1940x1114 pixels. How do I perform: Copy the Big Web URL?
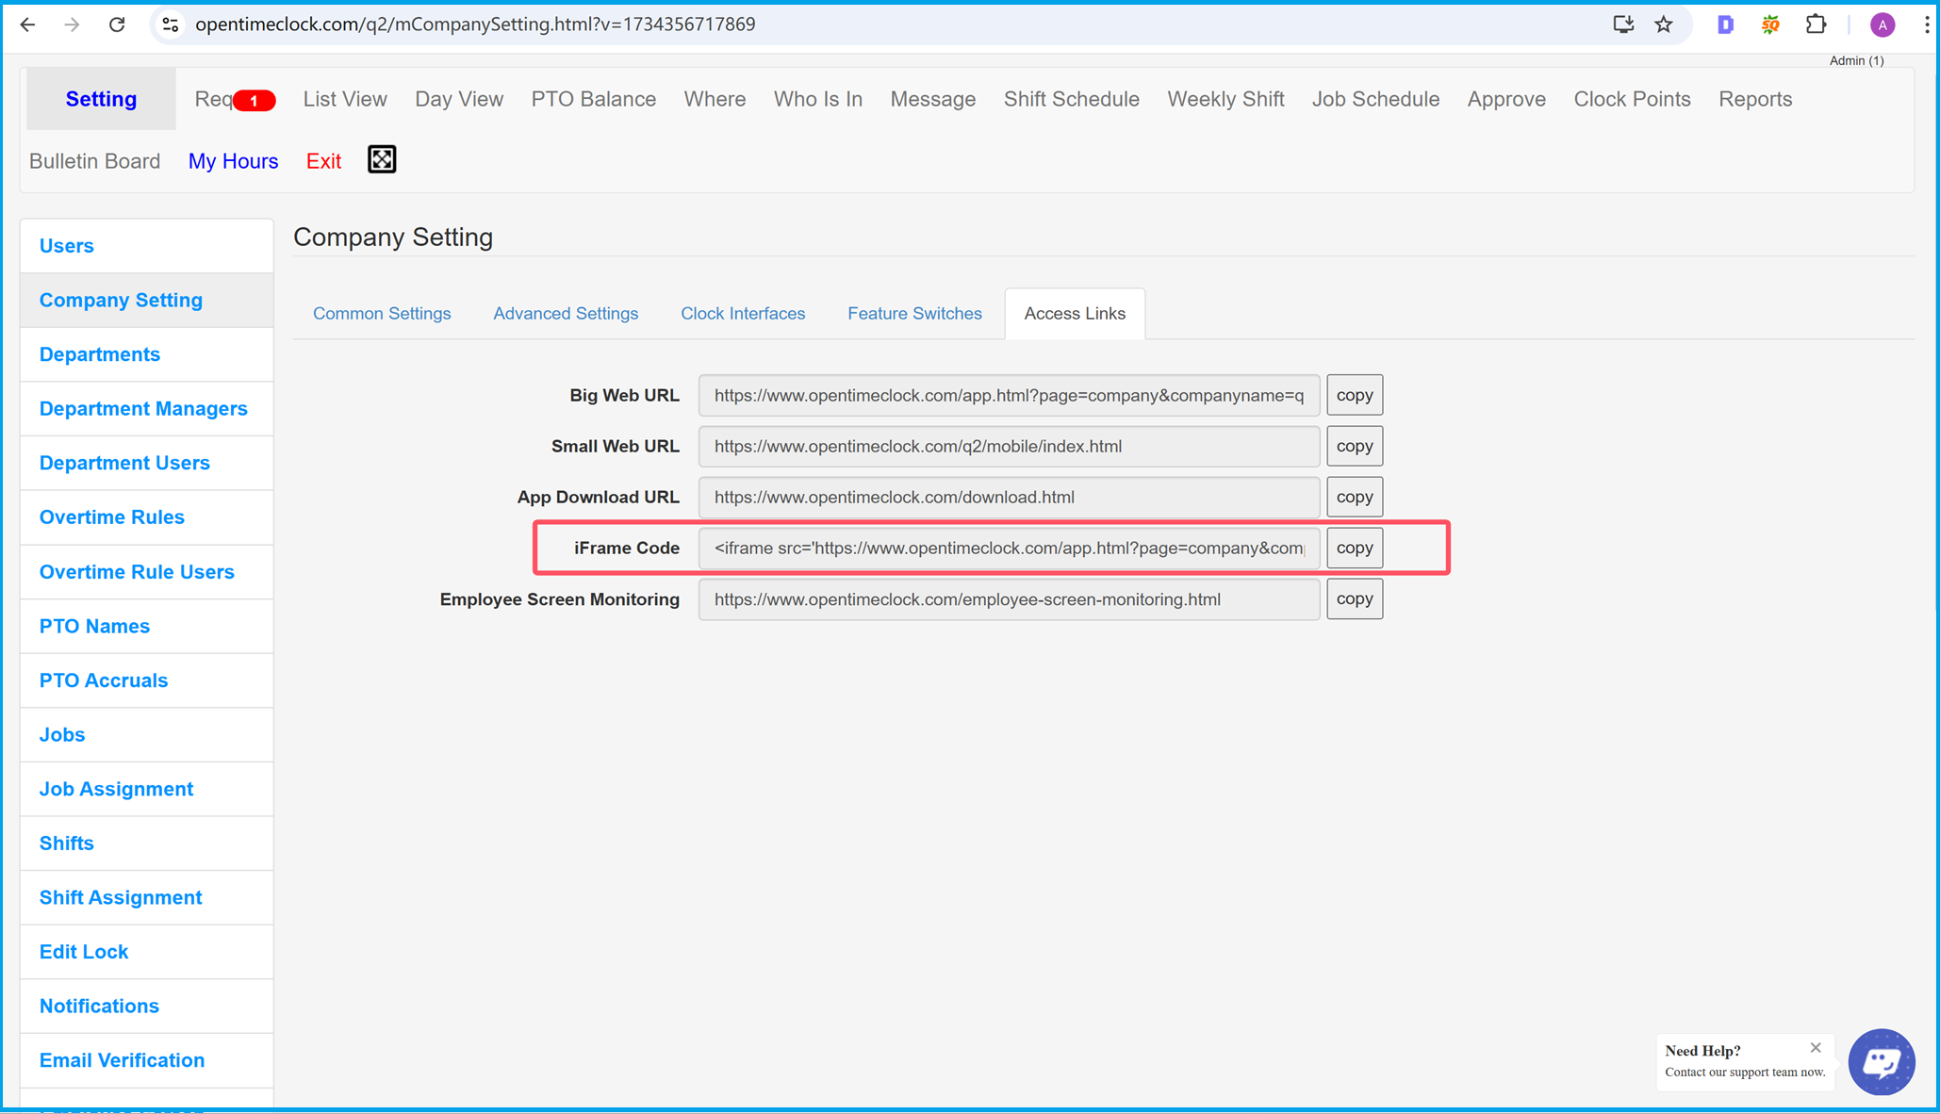(1355, 395)
